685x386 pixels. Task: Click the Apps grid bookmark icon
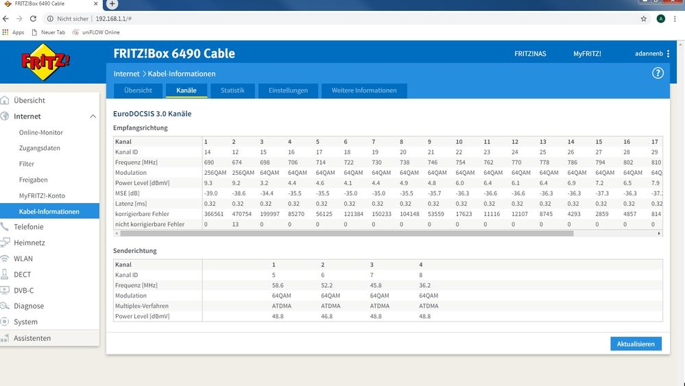(x=5, y=32)
